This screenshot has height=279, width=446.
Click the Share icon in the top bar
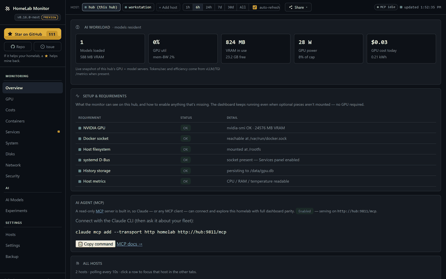(x=291, y=8)
